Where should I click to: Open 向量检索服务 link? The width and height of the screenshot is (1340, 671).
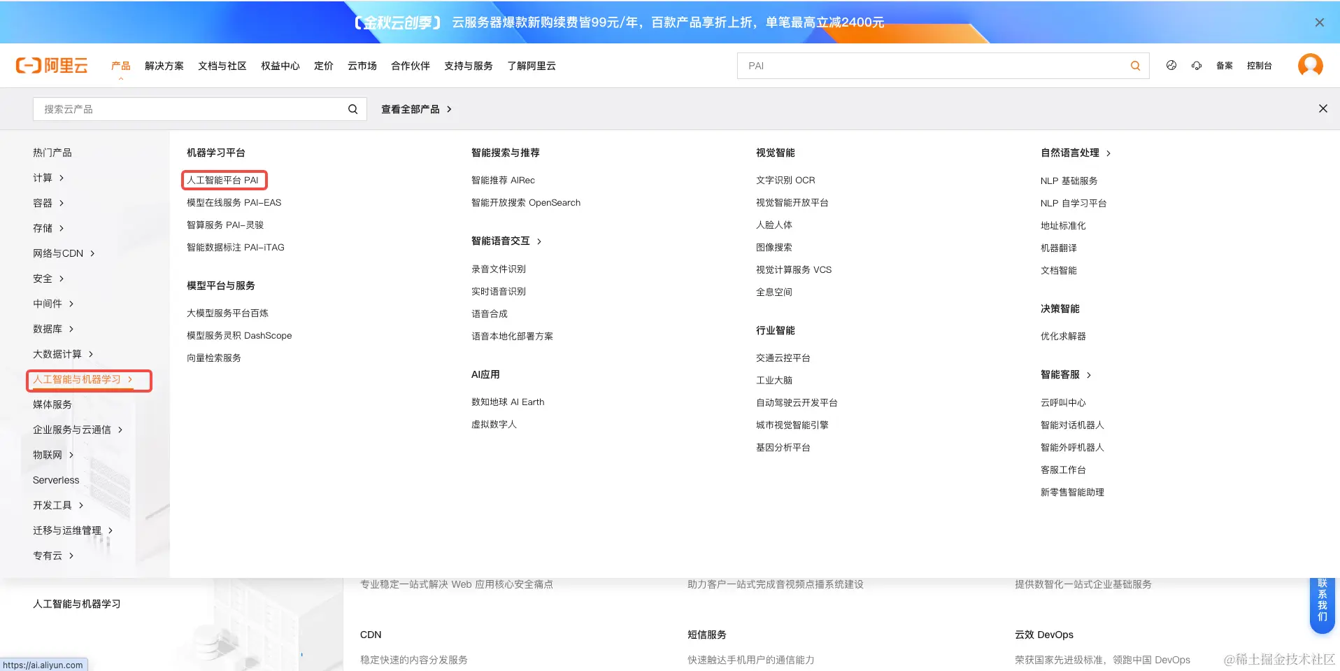[x=214, y=358]
